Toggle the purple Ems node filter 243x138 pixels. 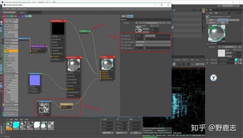pyautogui.click(x=23, y=16)
